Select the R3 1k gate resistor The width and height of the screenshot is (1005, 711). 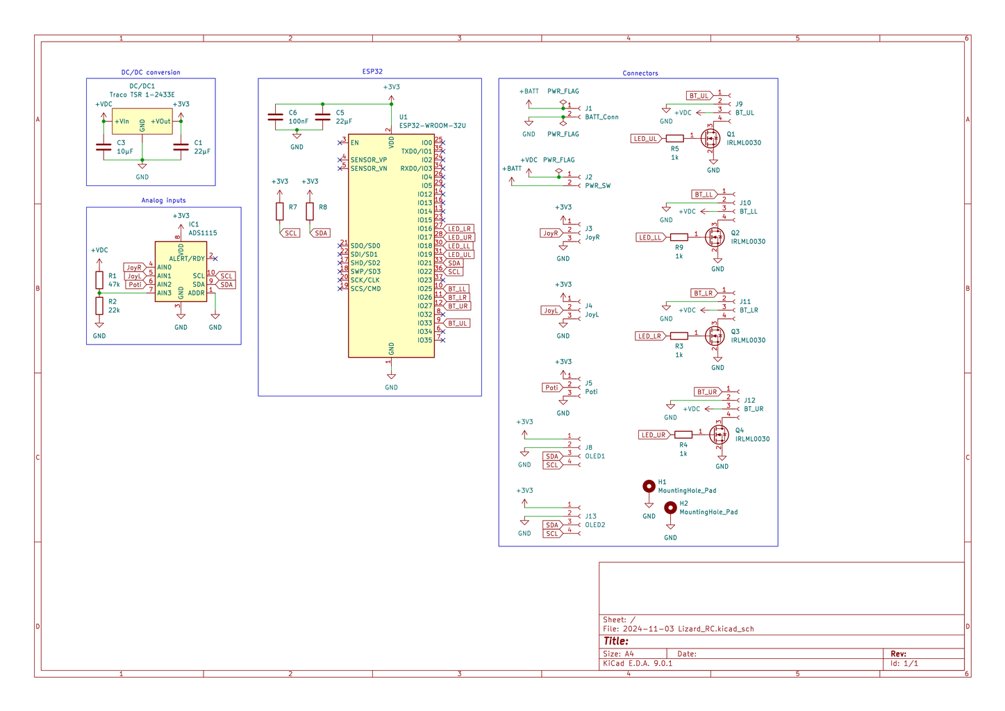[x=679, y=336]
